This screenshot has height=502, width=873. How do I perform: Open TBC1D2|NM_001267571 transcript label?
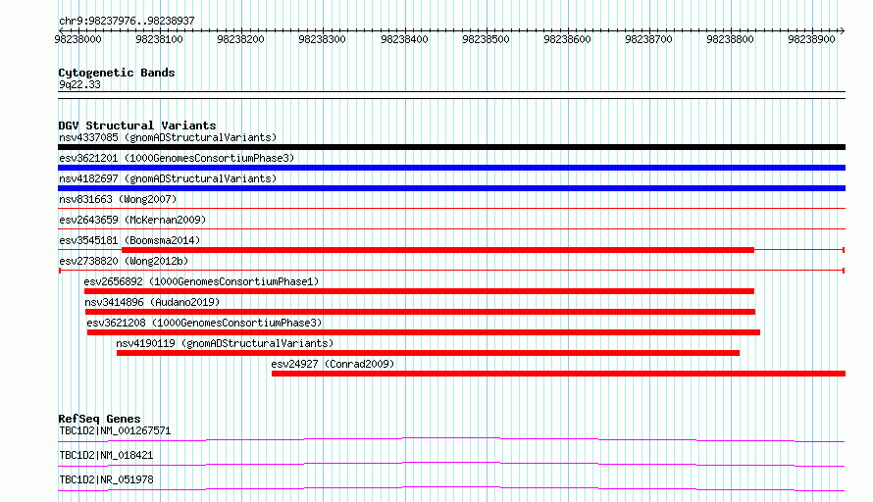(115, 430)
